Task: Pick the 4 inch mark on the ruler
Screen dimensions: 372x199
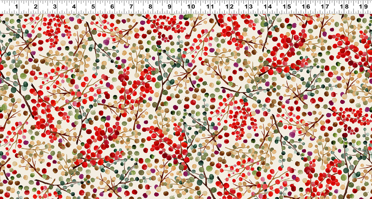Action: coord(74,6)
